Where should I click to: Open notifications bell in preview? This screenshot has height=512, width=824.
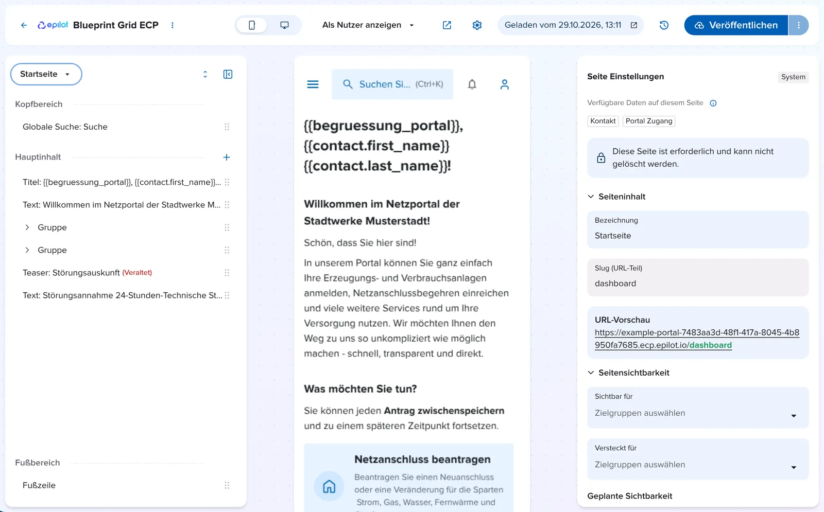(472, 84)
